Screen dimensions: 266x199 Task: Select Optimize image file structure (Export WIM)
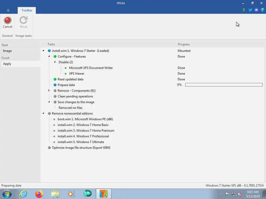click(81, 148)
